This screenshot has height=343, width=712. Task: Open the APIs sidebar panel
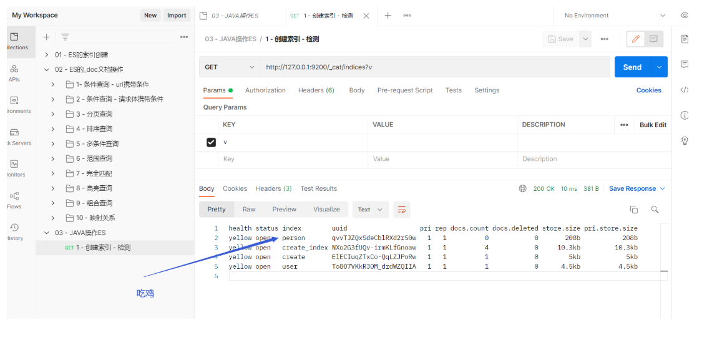click(14, 74)
